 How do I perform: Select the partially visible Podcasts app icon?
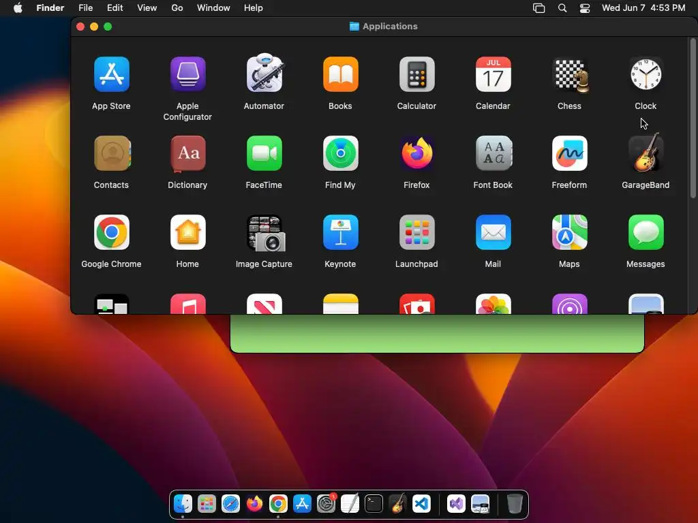pyautogui.click(x=570, y=304)
